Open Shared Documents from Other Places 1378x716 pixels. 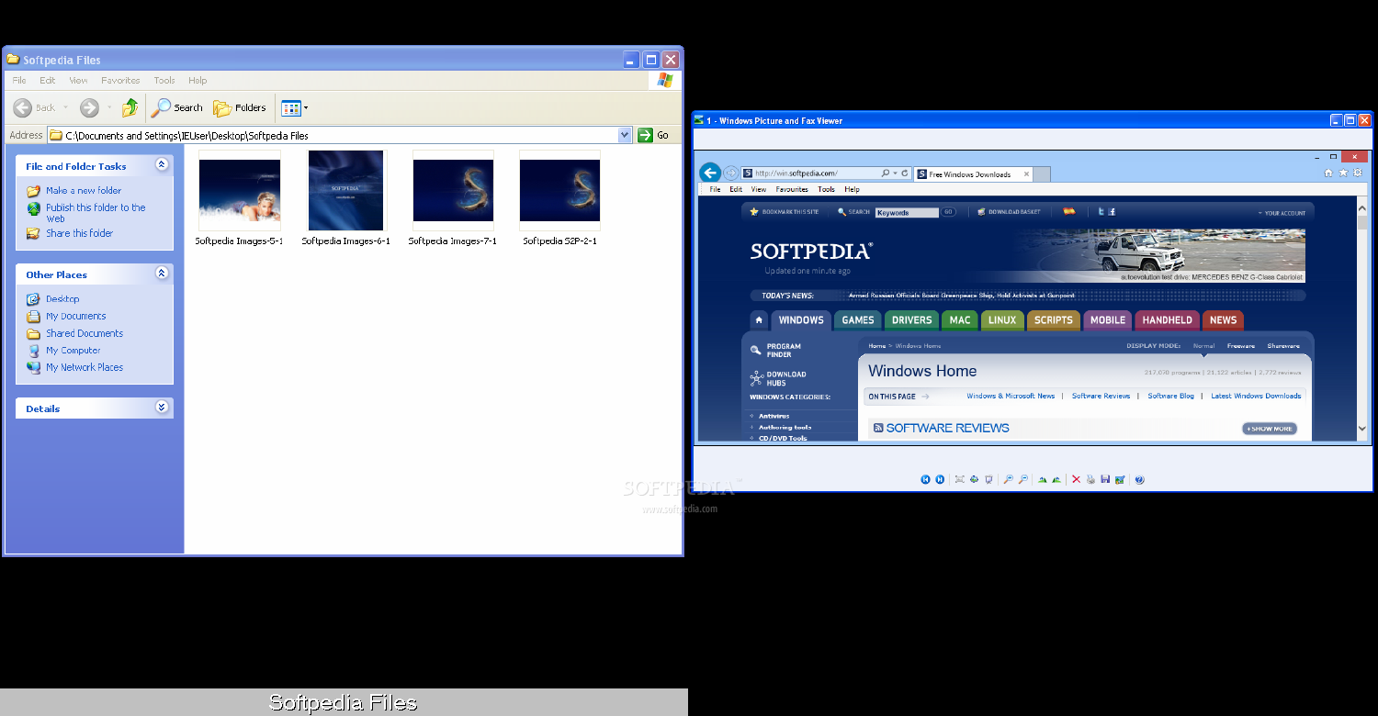coord(85,333)
